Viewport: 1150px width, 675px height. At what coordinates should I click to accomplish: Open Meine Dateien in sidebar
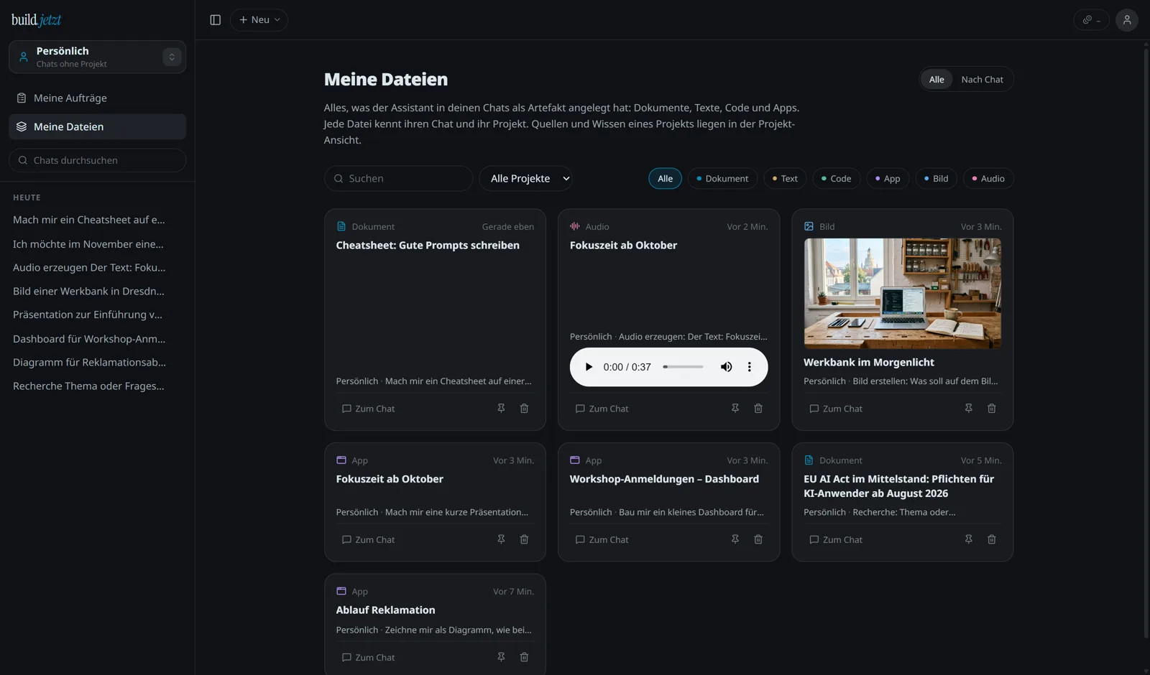tap(97, 127)
